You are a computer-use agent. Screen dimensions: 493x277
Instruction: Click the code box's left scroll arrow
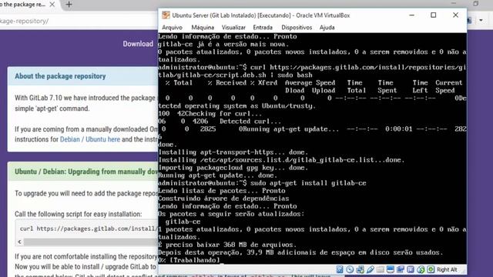coord(19,242)
